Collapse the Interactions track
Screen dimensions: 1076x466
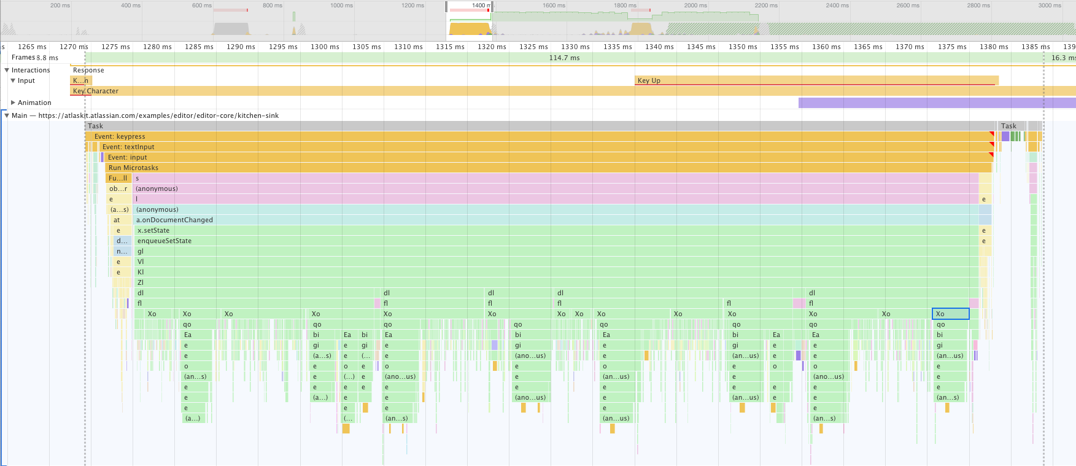coord(7,71)
